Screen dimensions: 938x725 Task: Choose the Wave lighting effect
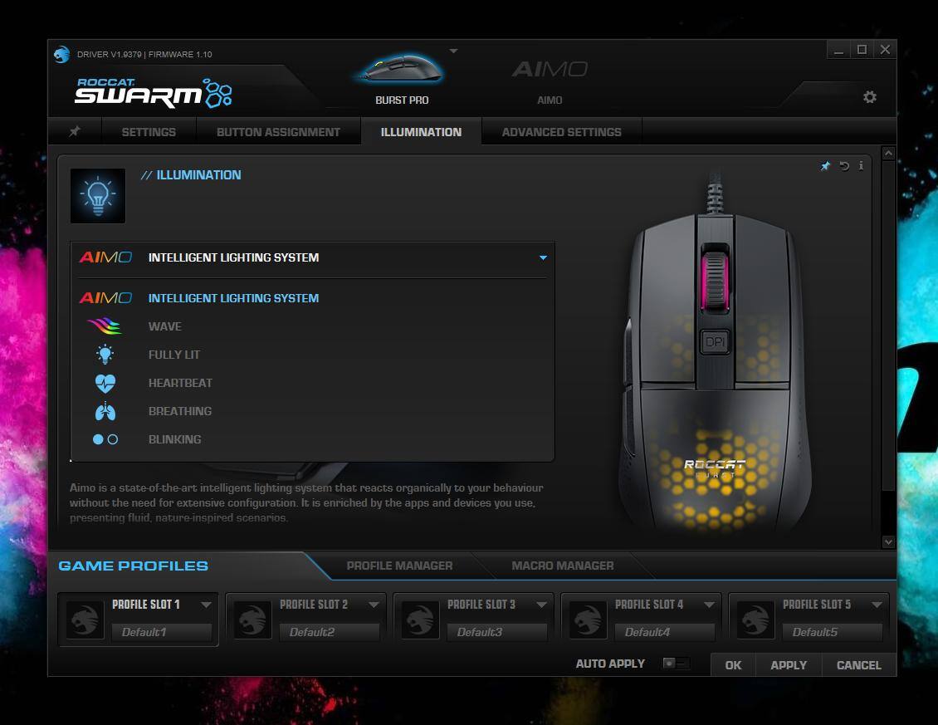pyautogui.click(x=164, y=326)
